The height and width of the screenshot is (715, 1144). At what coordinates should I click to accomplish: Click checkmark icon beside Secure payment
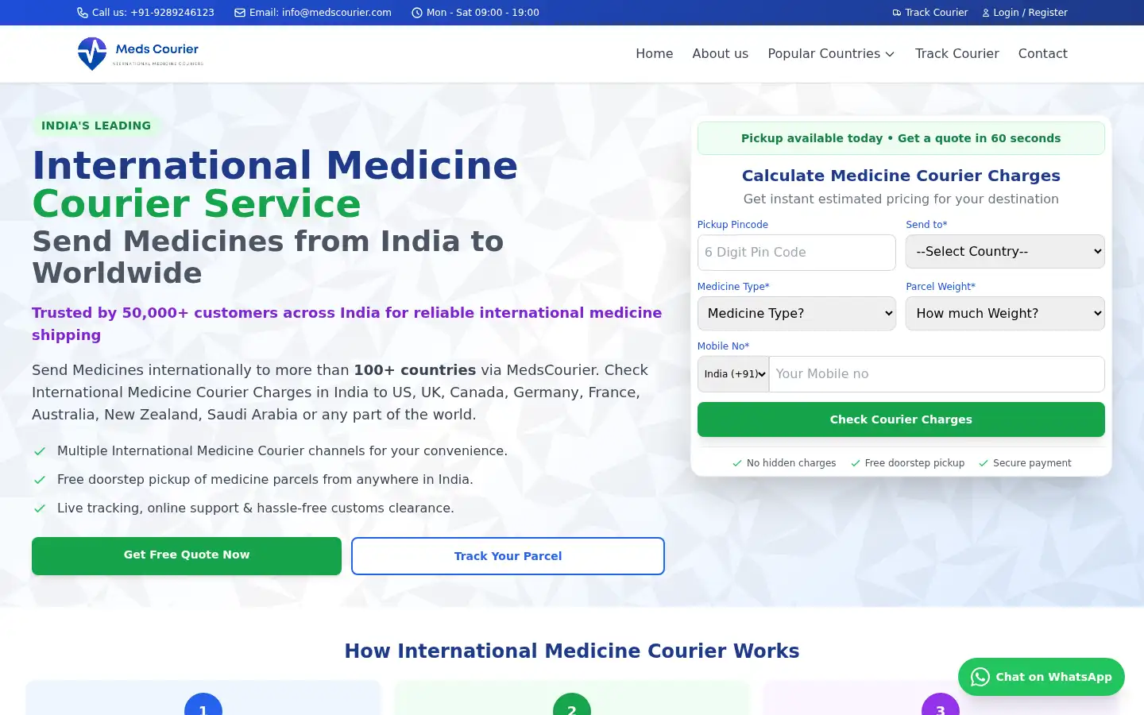(984, 463)
